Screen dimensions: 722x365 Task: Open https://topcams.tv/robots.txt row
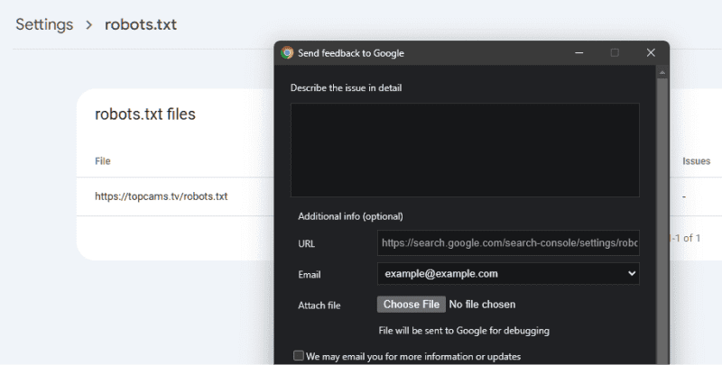[x=162, y=196]
